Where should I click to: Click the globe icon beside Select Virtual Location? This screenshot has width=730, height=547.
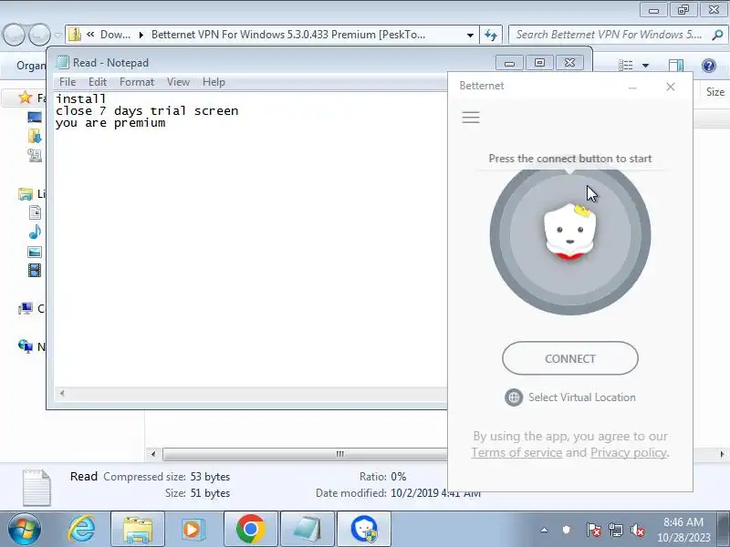click(514, 397)
